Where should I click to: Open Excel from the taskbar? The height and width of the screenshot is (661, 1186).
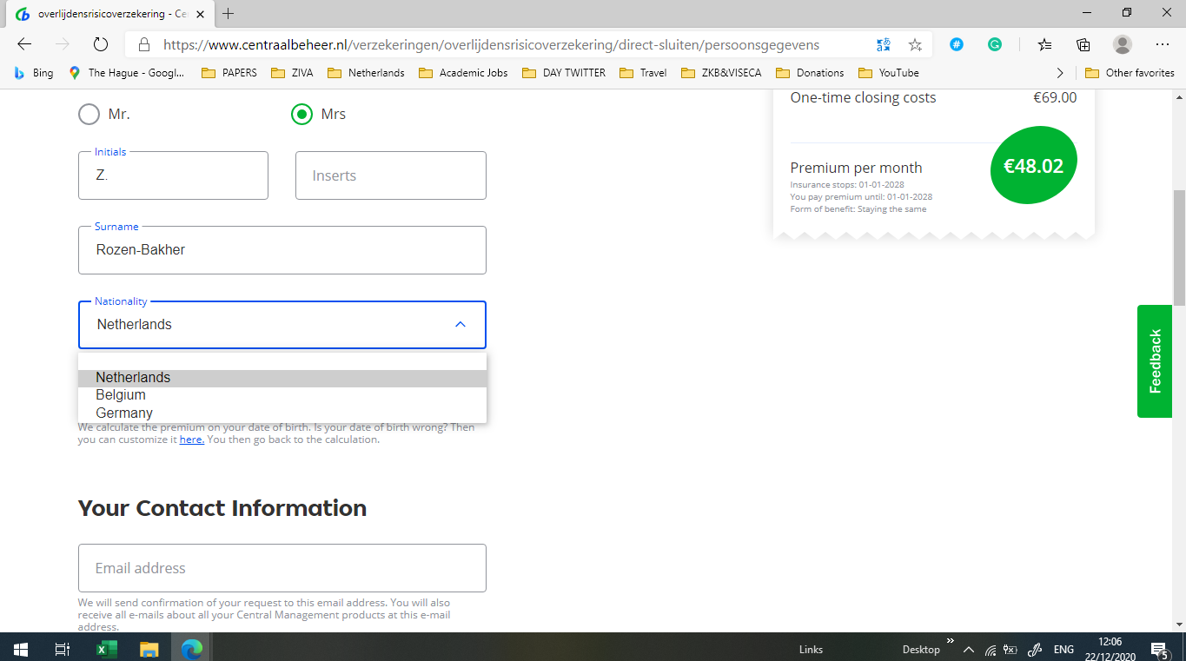106,649
